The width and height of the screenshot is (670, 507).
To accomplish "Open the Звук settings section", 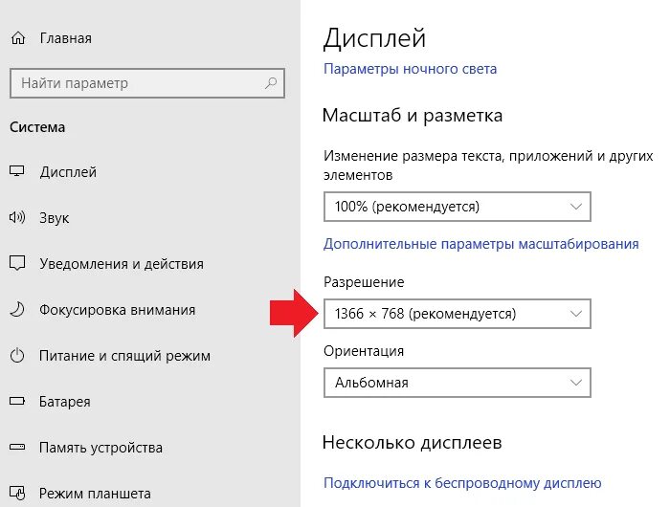I will (x=55, y=218).
